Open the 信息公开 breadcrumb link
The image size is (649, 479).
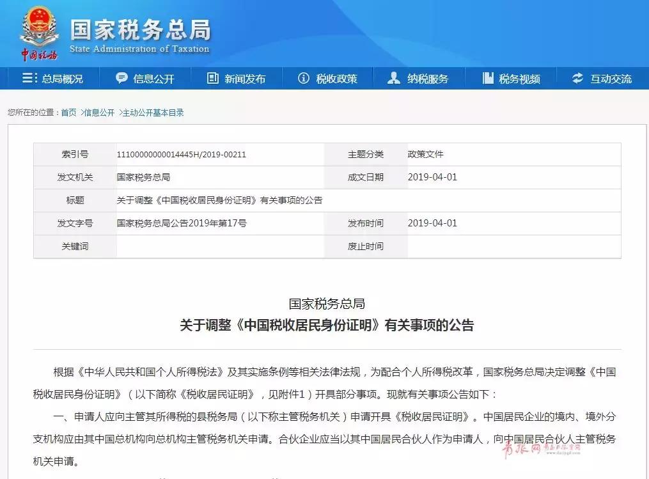coord(100,111)
